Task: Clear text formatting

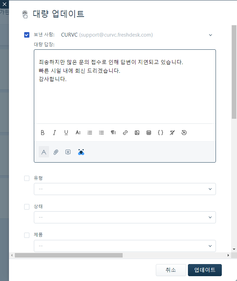Action: [x=172, y=133]
